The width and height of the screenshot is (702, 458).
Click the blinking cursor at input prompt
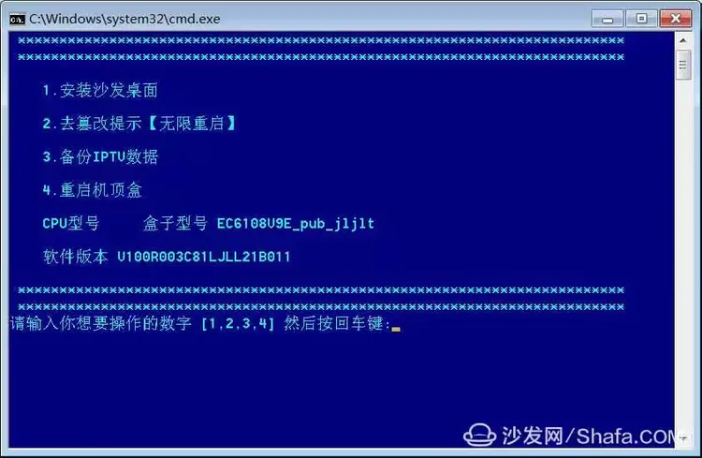[396, 330]
